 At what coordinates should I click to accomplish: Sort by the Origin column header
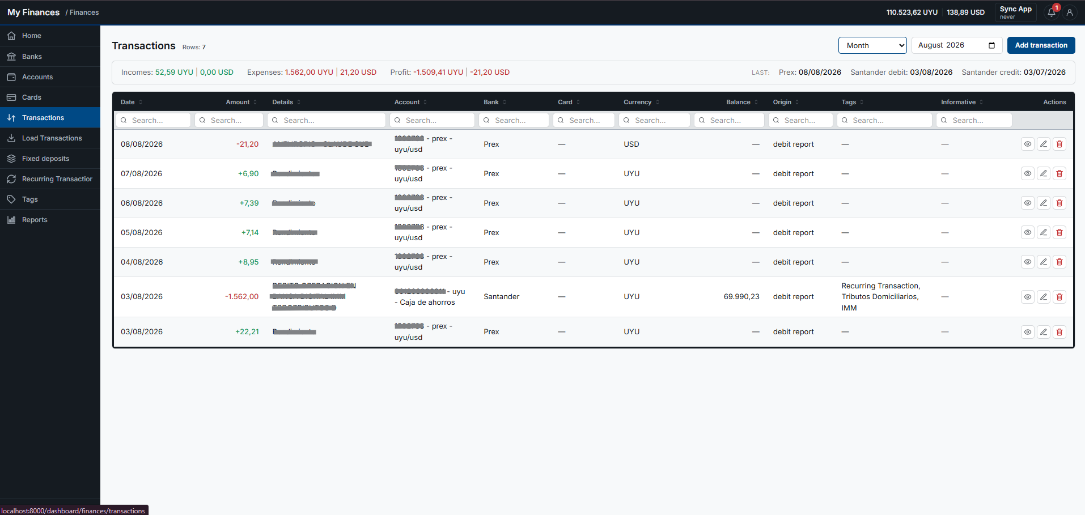tap(786, 102)
